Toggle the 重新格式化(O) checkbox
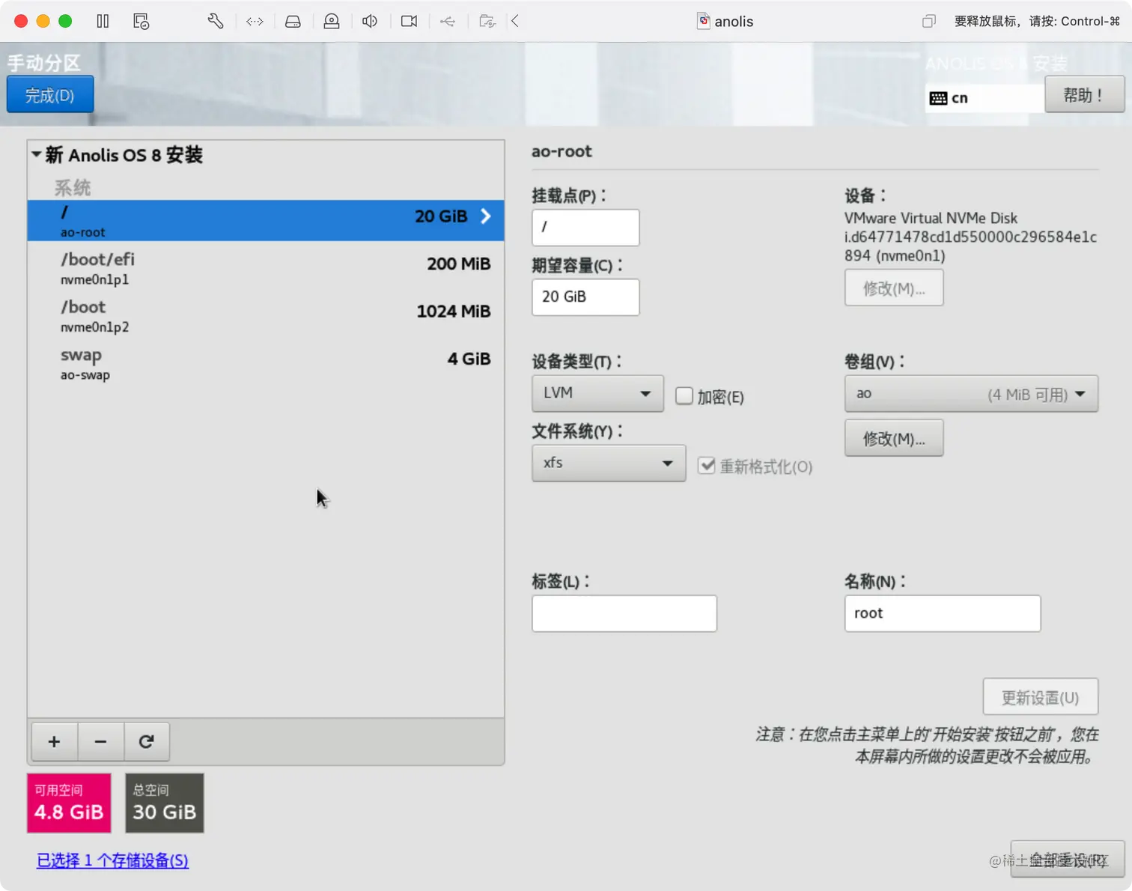The height and width of the screenshot is (891, 1132). pos(706,466)
